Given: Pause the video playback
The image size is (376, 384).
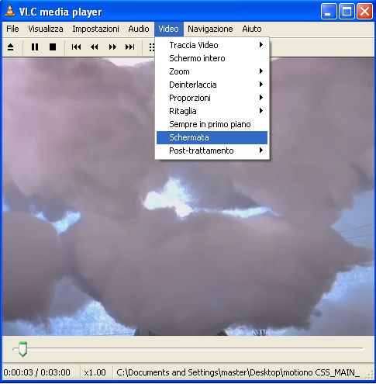Looking at the screenshot, I should tap(35, 47).
